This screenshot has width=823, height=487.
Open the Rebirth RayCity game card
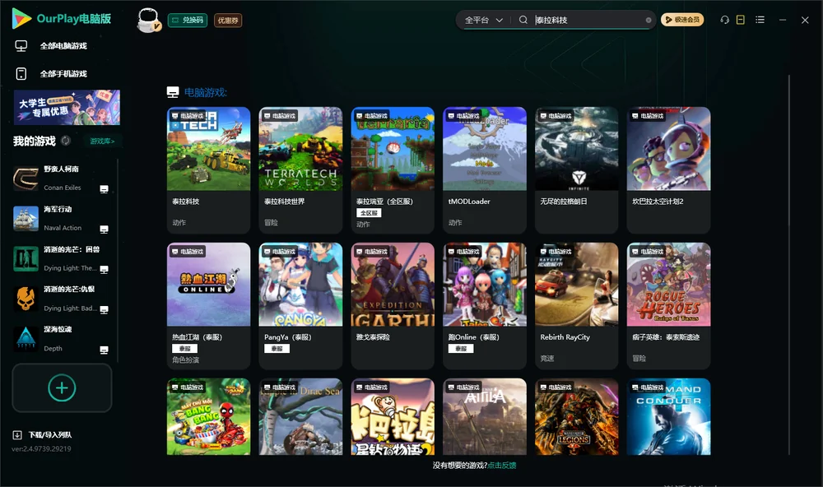(576, 306)
